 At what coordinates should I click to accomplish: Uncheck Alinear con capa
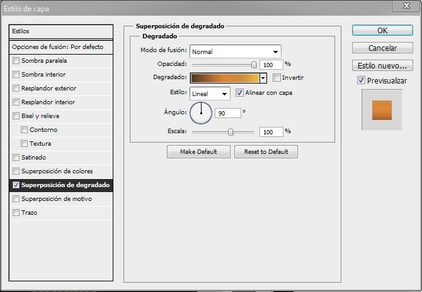click(239, 93)
